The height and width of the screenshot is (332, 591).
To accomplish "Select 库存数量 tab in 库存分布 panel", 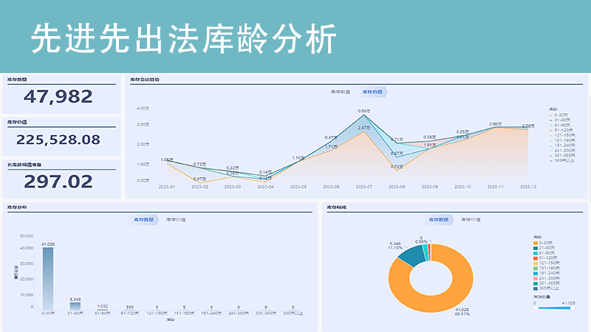I will click(x=144, y=219).
